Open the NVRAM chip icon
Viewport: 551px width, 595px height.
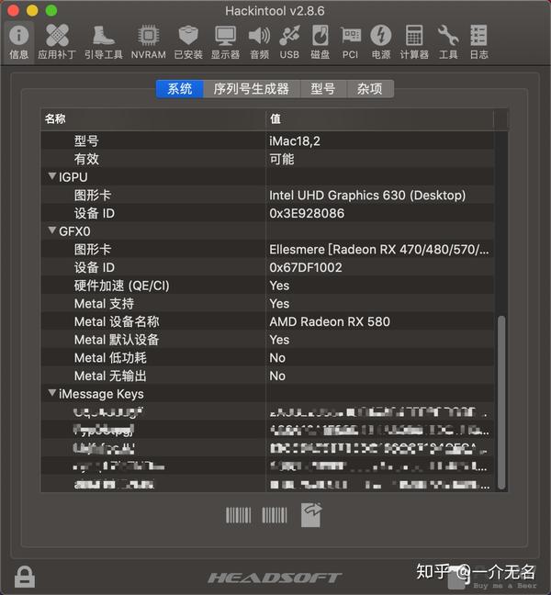(149, 41)
